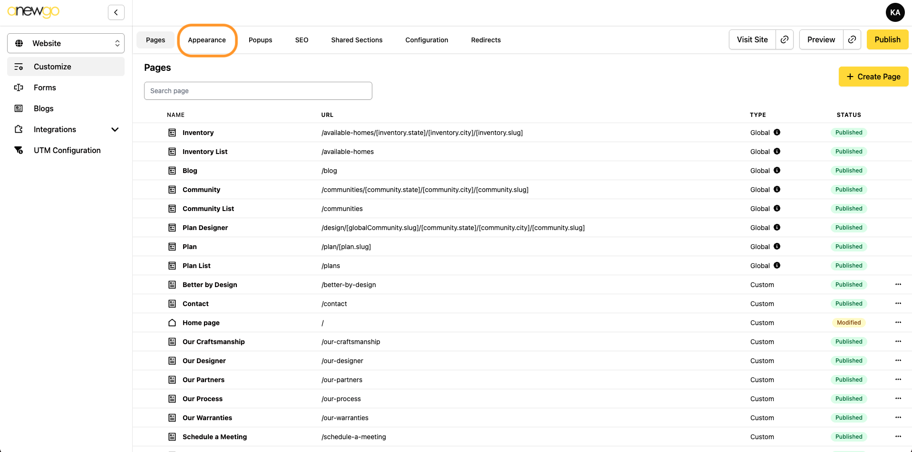Image resolution: width=912 pixels, height=452 pixels.
Task: Switch to the Appearance tab
Action: pyautogui.click(x=207, y=40)
